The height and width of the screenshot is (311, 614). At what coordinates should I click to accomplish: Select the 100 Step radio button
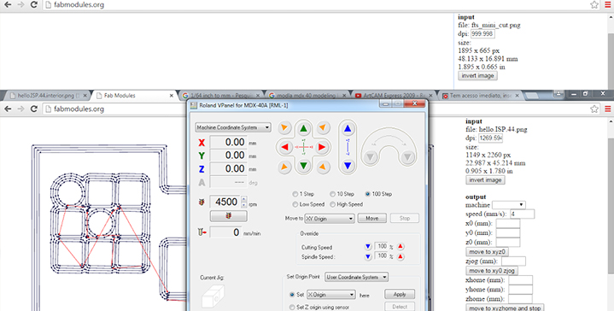[367, 194]
